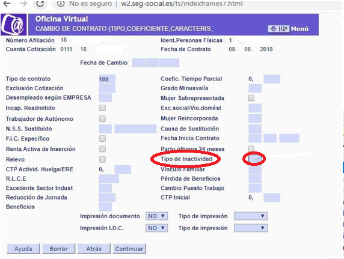
Task: Reload the page with refresh icon
Action: coord(40,4)
